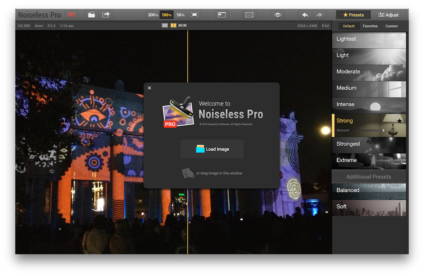Click the ISO 800 info label
The image size is (424, 276).
(x=24, y=26)
